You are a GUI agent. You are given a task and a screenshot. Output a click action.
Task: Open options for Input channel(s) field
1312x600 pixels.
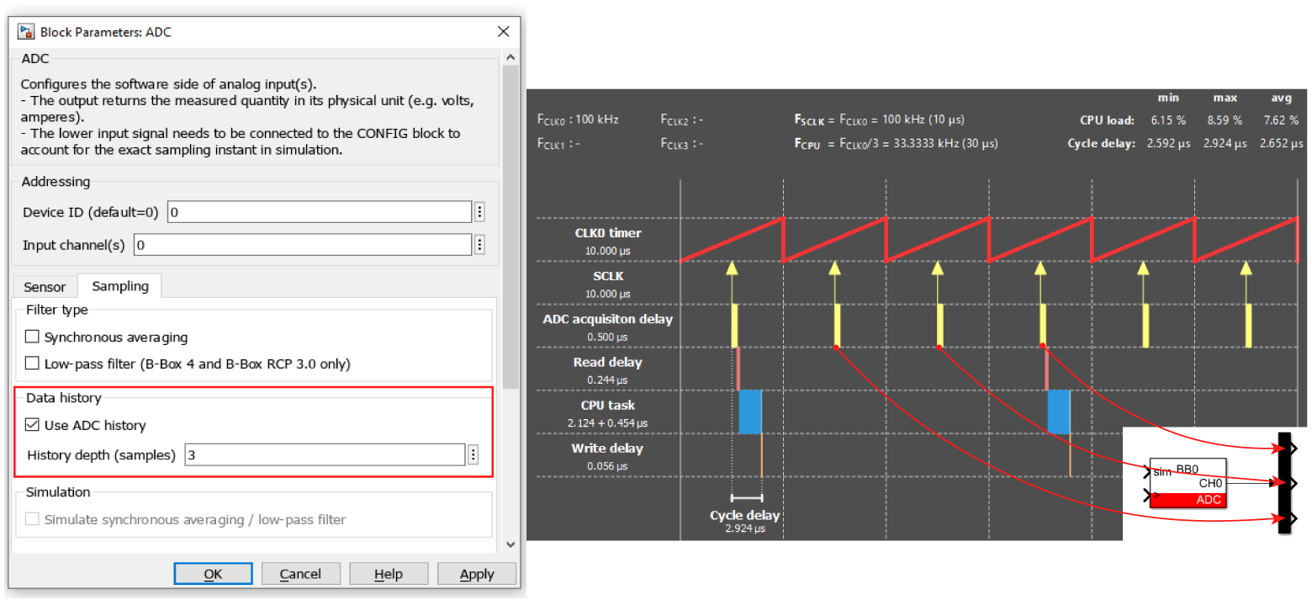point(479,245)
